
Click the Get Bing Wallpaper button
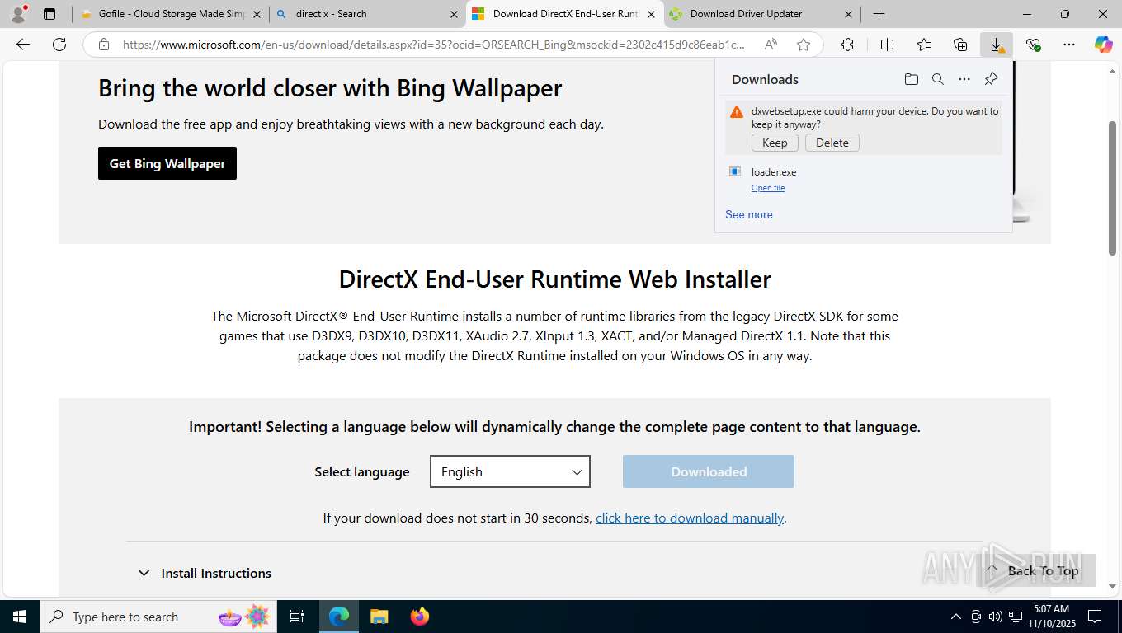(x=167, y=163)
